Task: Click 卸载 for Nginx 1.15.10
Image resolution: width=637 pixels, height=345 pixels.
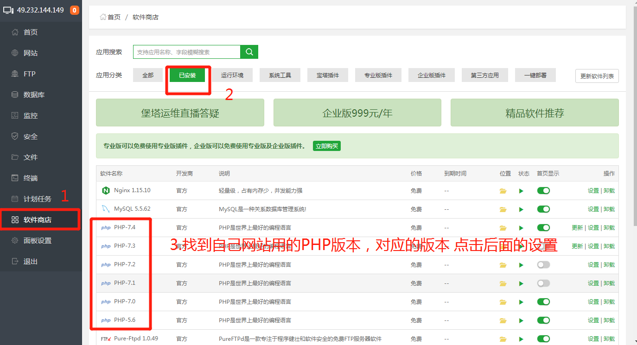Action: pos(609,191)
